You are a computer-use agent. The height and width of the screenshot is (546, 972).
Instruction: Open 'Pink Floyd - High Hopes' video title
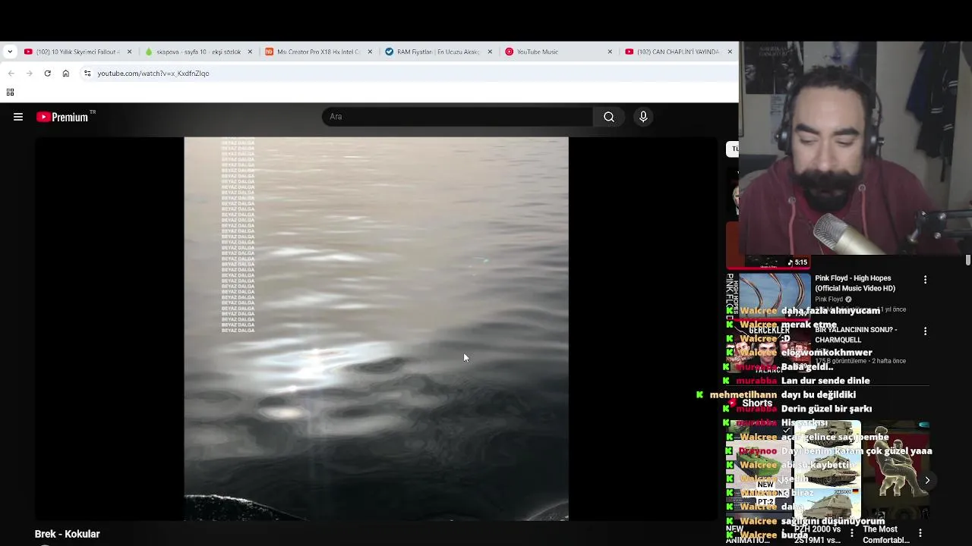point(855,283)
